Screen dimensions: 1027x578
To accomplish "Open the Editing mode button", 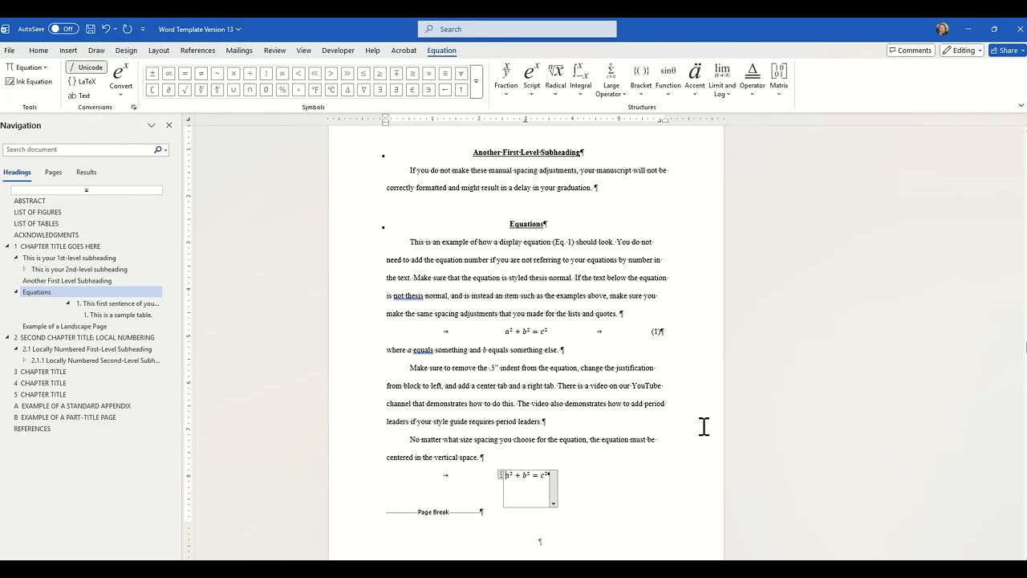I will pyautogui.click(x=963, y=51).
